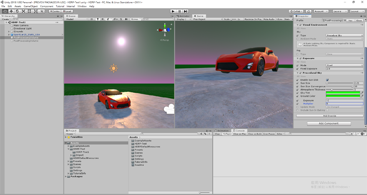Select the Move tool
The image size is (367, 195).
point(11,11)
